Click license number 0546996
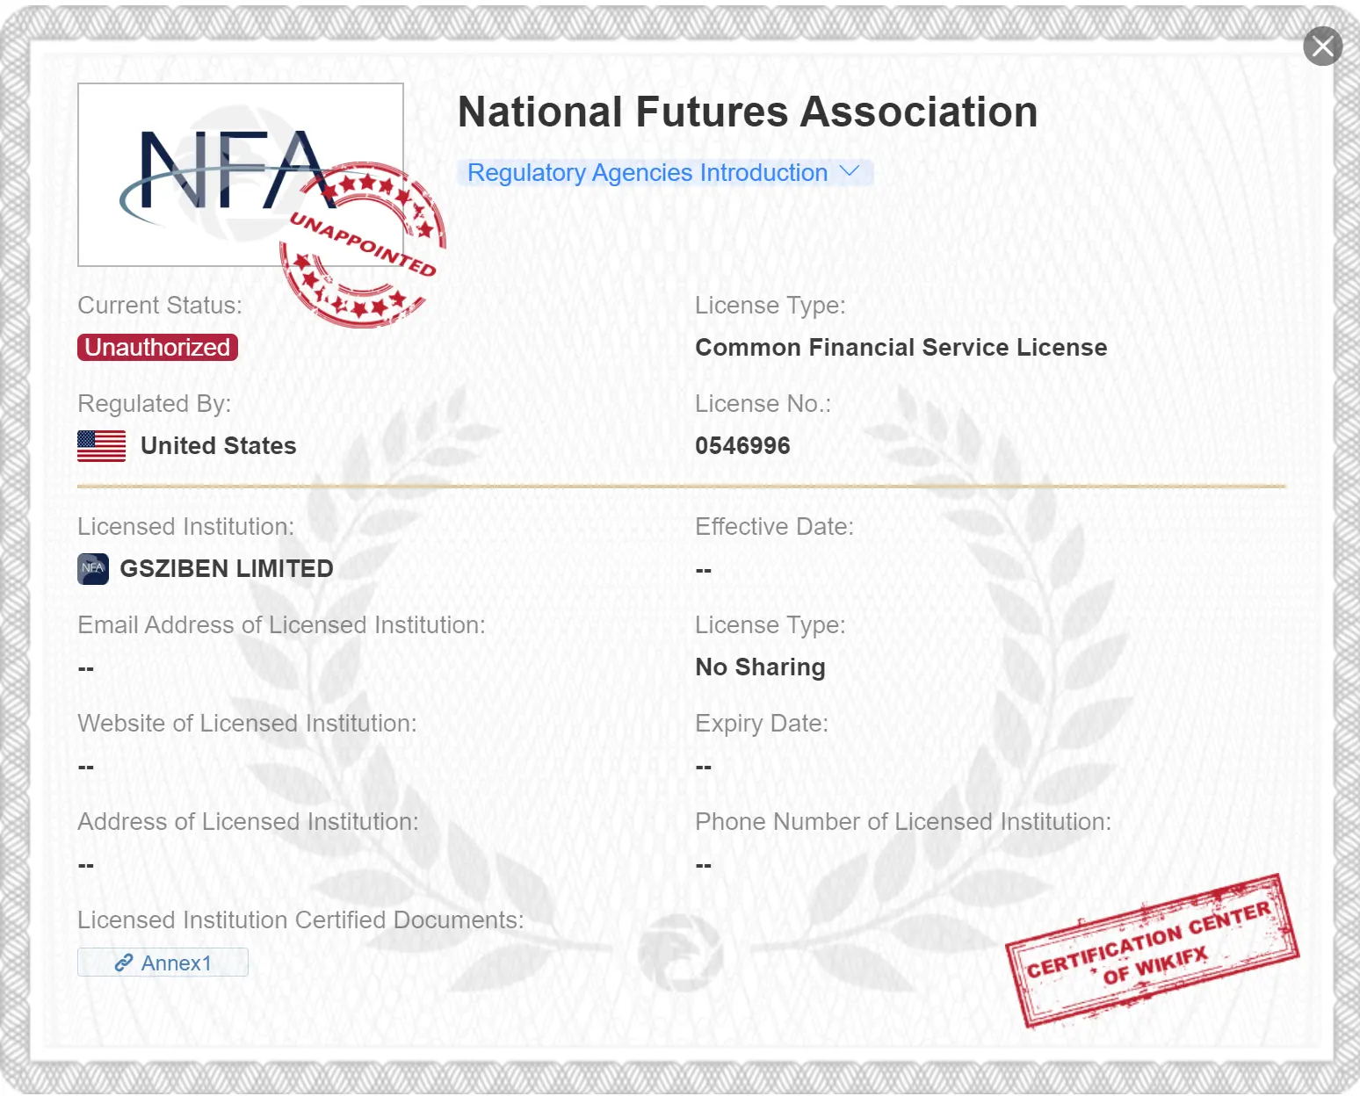Image resolution: width=1360 pixels, height=1096 pixels. [742, 446]
